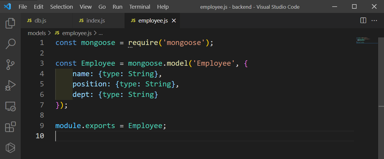Open the View menu
384x159 pixels.
coord(86,7)
